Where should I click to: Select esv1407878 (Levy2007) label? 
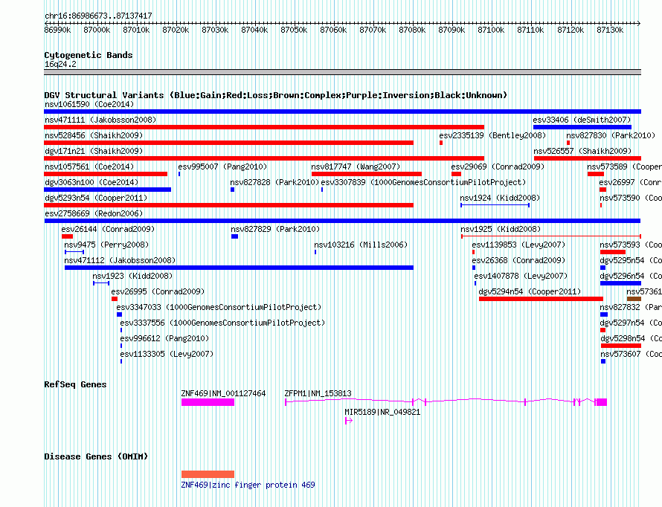click(521, 276)
